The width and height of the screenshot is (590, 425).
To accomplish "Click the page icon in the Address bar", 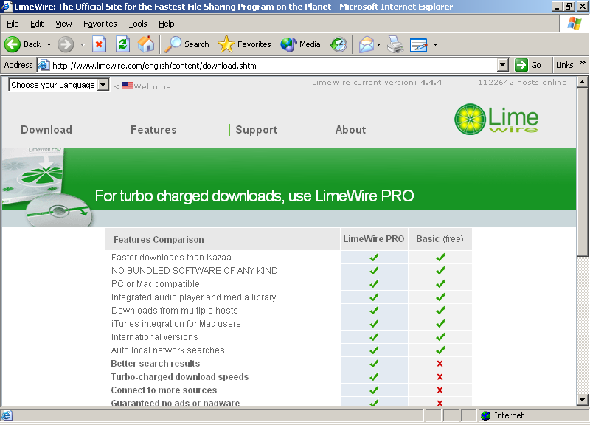I will click(x=44, y=65).
